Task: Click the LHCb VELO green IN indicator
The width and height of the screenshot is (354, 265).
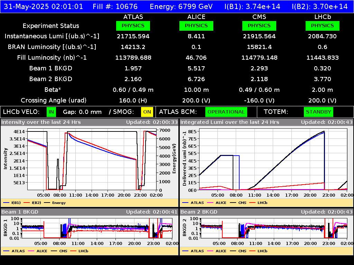Action: click(x=51, y=112)
